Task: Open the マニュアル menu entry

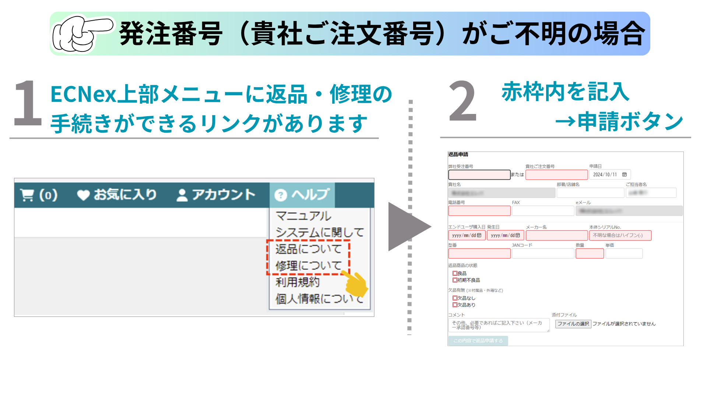Action: pyautogui.click(x=302, y=217)
